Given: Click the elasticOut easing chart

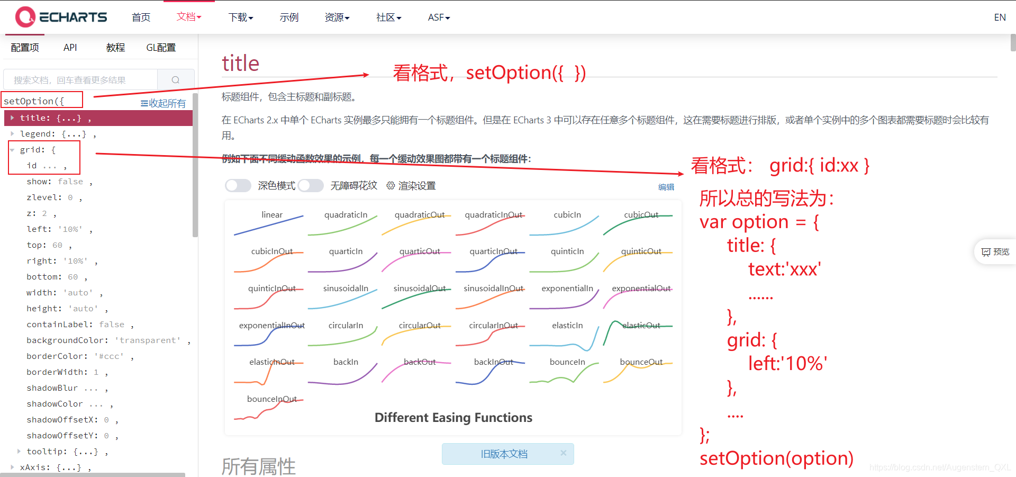Looking at the screenshot, I should [x=638, y=334].
